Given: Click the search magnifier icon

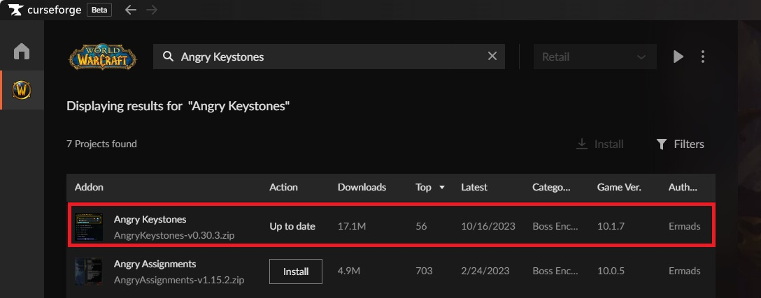Looking at the screenshot, I should (x=168, y=57).
